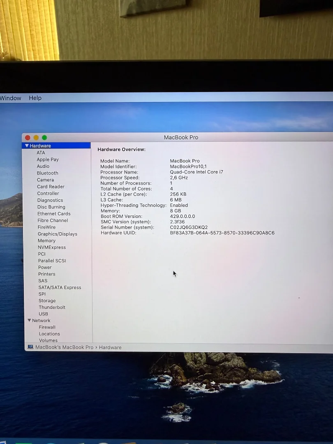333x444 pixels.
Task: Click the model identifier MacBookPro10,1
Action: (x=188, y=166)
